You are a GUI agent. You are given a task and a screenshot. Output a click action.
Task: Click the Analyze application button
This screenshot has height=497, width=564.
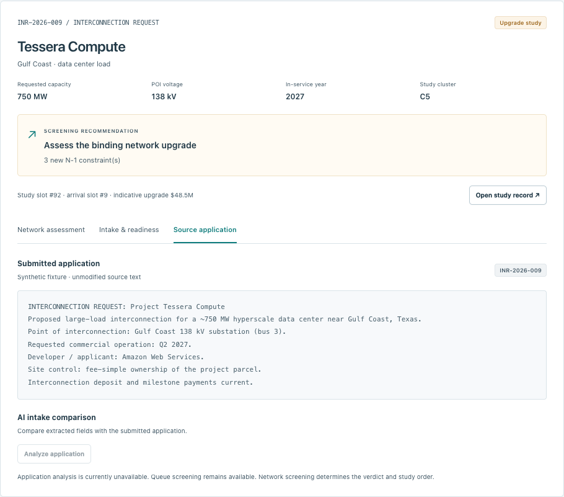pyautogui.click(x=55, y=454)
